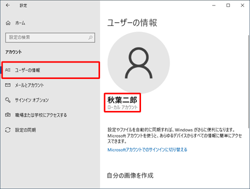Click the envelope icon for メールとアカウント
The height and width of the screenshot is (189, 250).
click(x=7, y=85)
